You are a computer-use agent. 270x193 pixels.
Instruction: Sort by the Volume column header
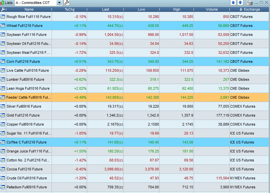(x=211, y=9)
